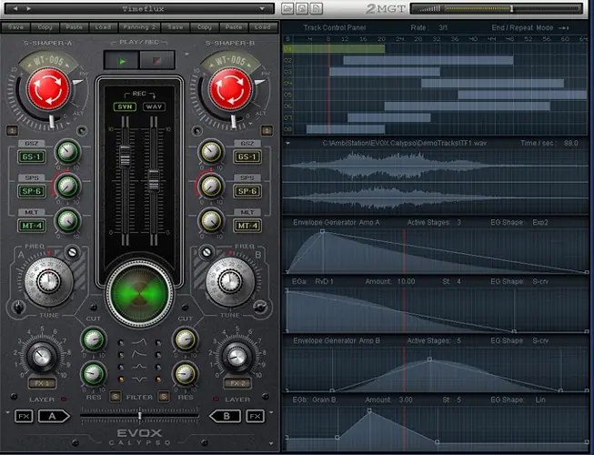Viewport: 594px width, 455px height.
Task: Open the GS-1 selector on S-Shaper-A
Action: pos(32,157)
